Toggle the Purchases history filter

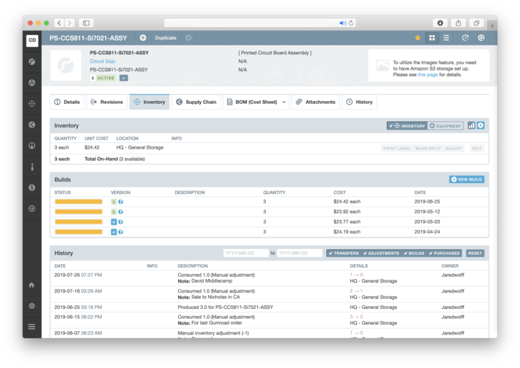point(444,253)
